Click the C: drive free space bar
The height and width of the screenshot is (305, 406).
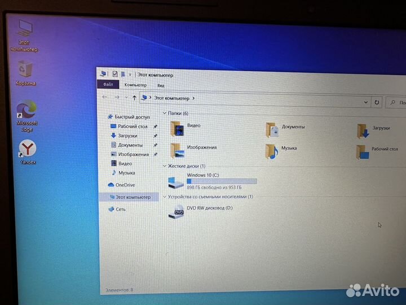point(222,181)
